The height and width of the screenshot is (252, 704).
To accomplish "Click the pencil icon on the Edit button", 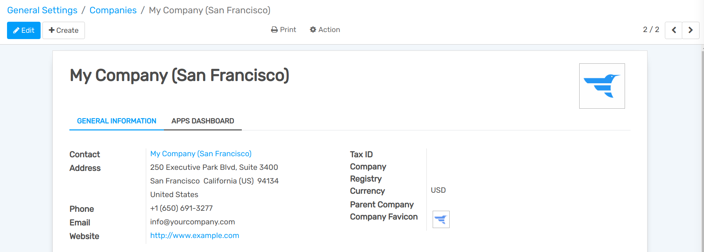I will [x=16, y=30].
